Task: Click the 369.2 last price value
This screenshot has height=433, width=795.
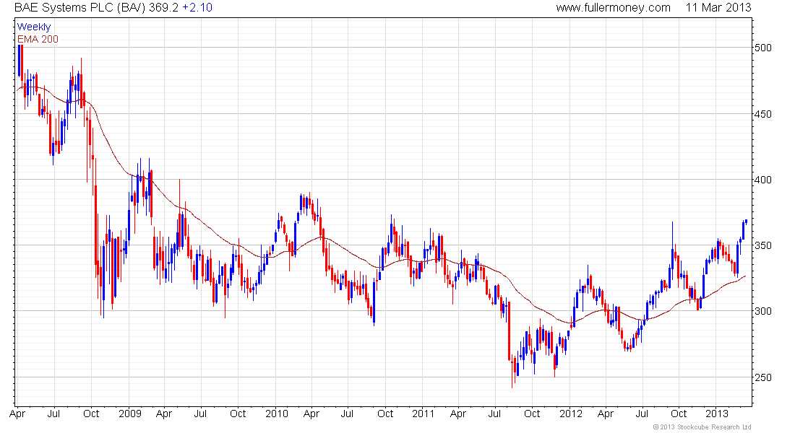Action: click(x=163, y=8)
